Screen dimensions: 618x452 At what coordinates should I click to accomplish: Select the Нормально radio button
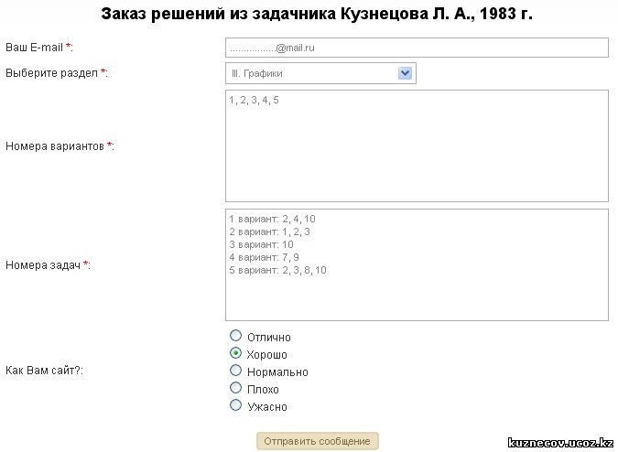click(x=235, y=371)
